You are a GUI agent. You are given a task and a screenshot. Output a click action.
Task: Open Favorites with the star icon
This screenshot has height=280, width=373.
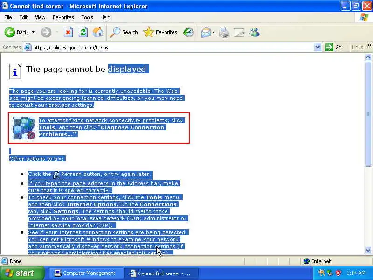[x=160, y=32]
